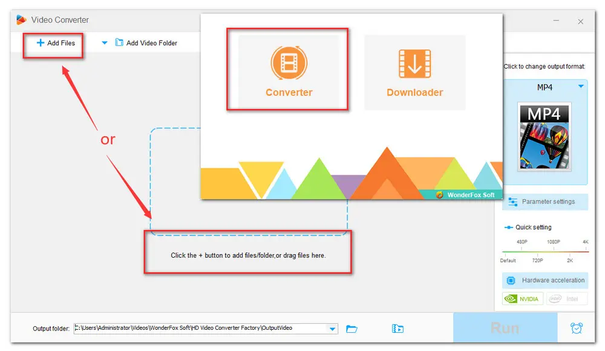
Task: Click the Quick setting resolution slider
Action: pyautogui.click(x=546, y=252)
